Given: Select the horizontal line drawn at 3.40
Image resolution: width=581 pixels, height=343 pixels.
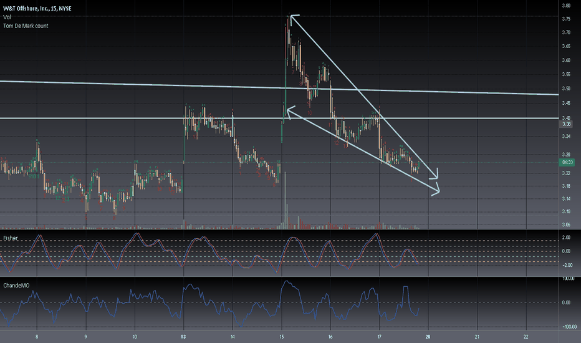Looking at the screenshot, I should (279, 118).
